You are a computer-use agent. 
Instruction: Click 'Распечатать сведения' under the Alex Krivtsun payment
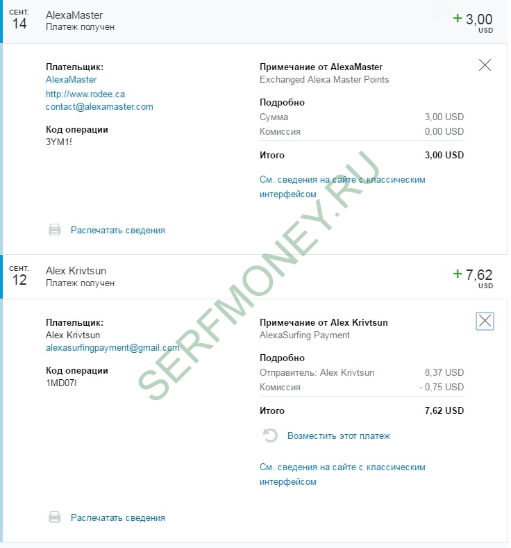pyautogui.click(x=118, y=517)
